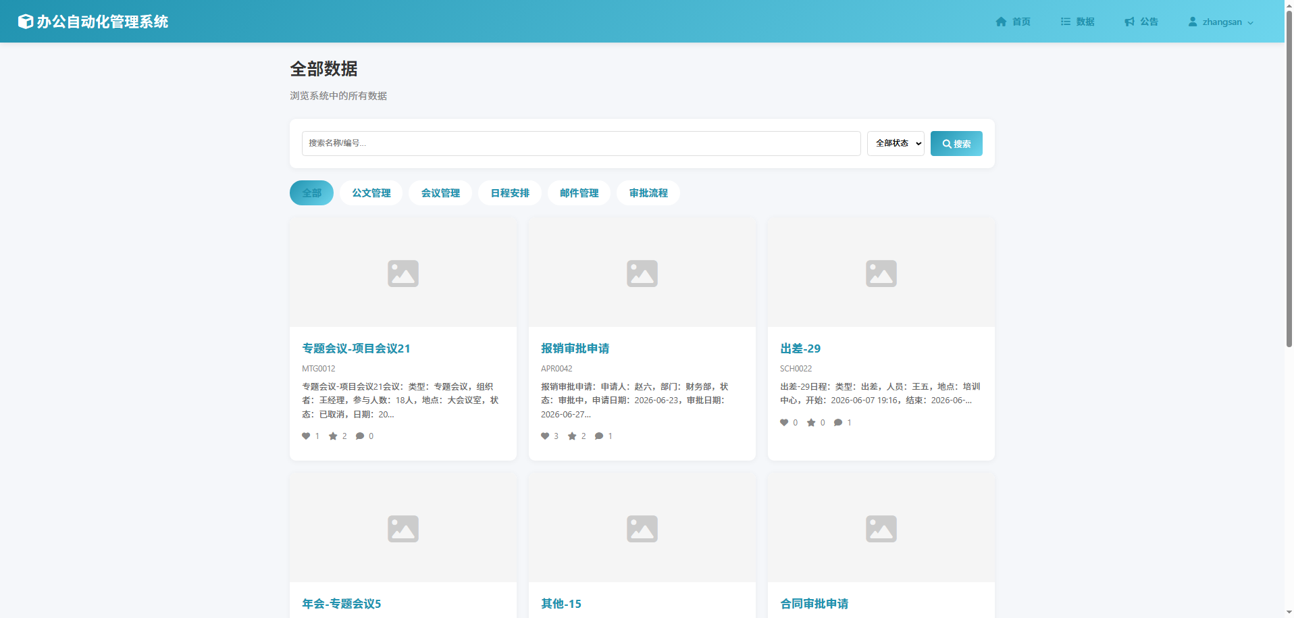Click image placeholder of 出差-29 card
The image size is (1294, 618).
point(881,273)
